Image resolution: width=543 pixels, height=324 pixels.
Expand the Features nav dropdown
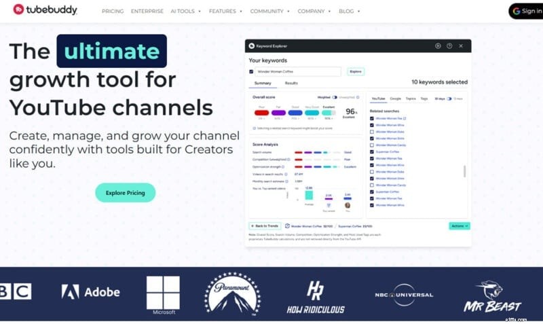point(225,11)
